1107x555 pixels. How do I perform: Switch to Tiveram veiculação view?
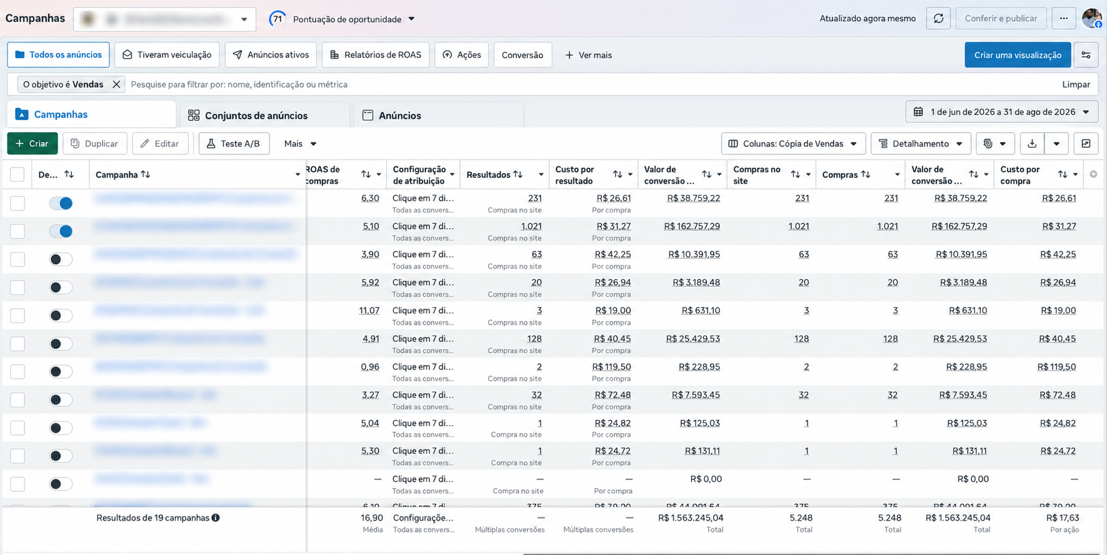click(167, 55)
